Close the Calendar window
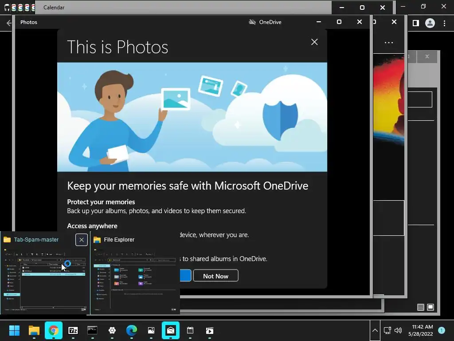The width and height of the screenshot is (454, 341). (x=383, y=8)
